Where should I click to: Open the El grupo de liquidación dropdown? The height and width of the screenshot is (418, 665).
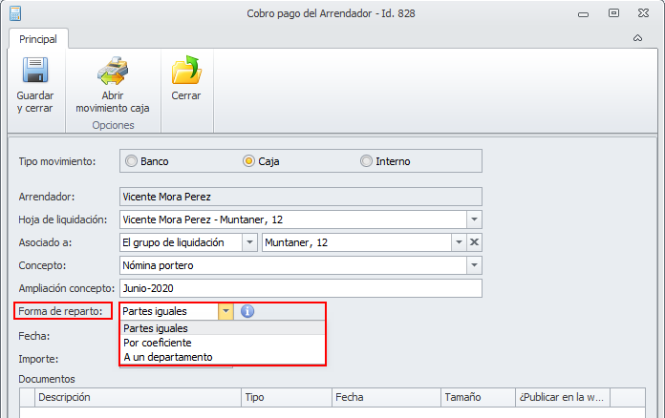tap(249, 242)
